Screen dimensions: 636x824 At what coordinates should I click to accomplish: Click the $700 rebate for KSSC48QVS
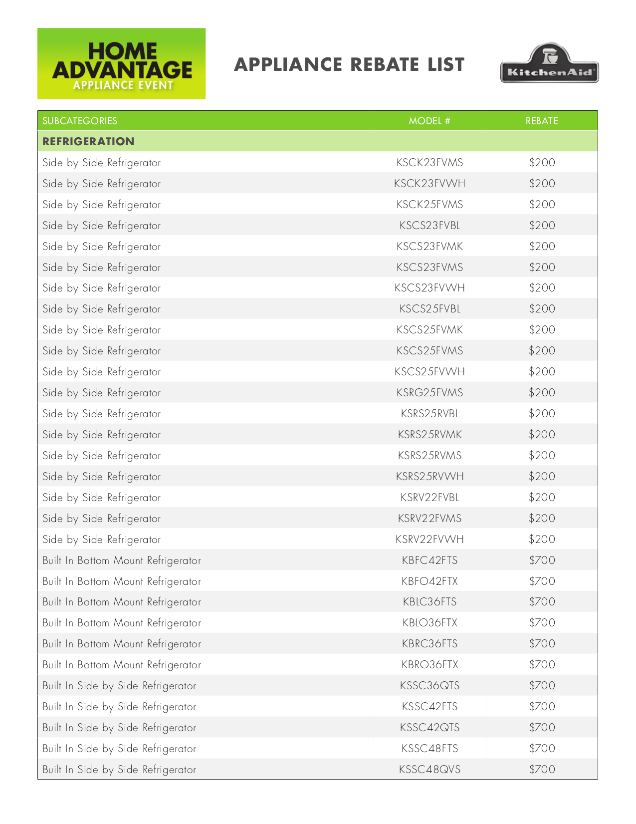tap(542, 770)
